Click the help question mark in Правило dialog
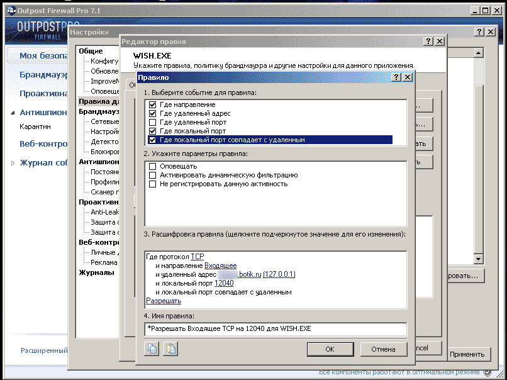Screen dimensions: 507x380 point(396,77)
